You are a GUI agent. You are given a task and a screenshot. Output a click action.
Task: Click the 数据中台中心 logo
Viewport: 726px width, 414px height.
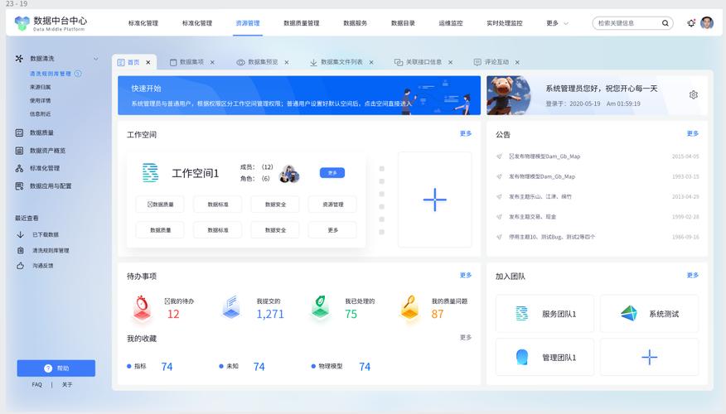point(51,23)
